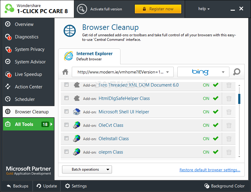Click the Update button
Image resolution: width=251 pixels, height=192 pixels.
(x=47, y=186)
